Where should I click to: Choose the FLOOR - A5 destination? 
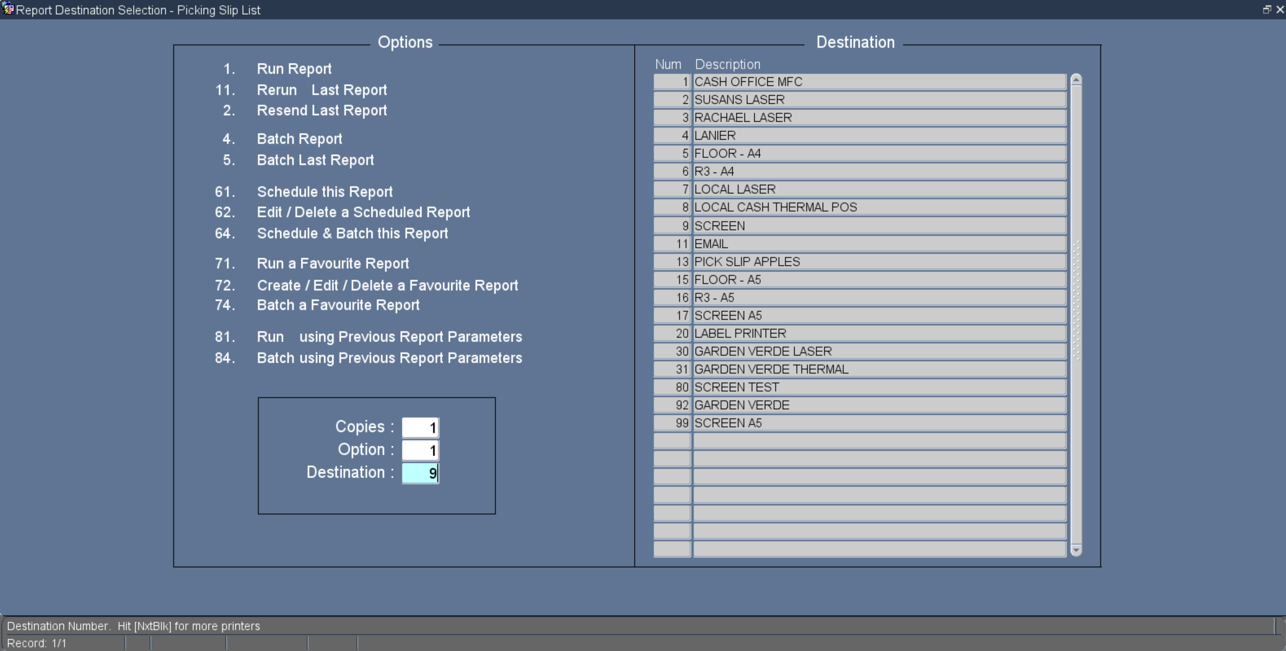[x=879, y=280]
